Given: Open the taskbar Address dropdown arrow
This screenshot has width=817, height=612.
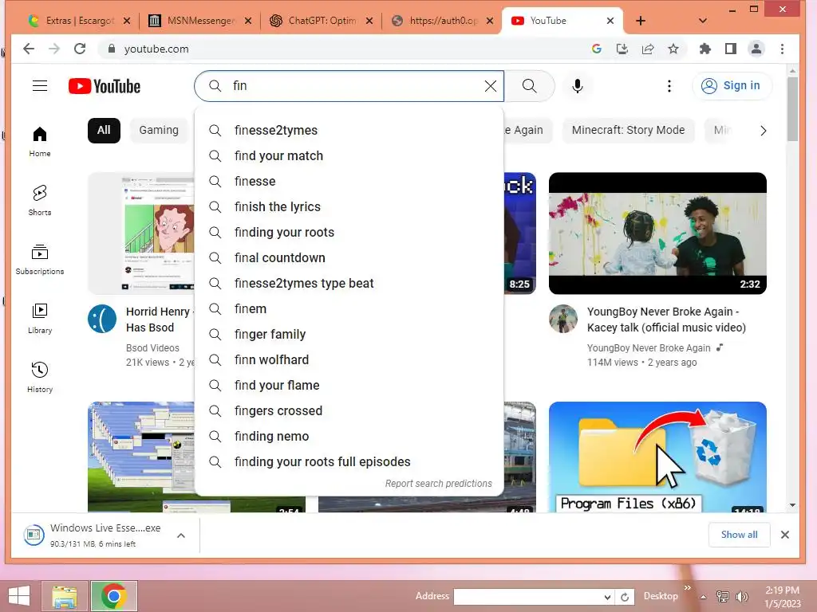Looking at the screenshot, I should (607, 597).
